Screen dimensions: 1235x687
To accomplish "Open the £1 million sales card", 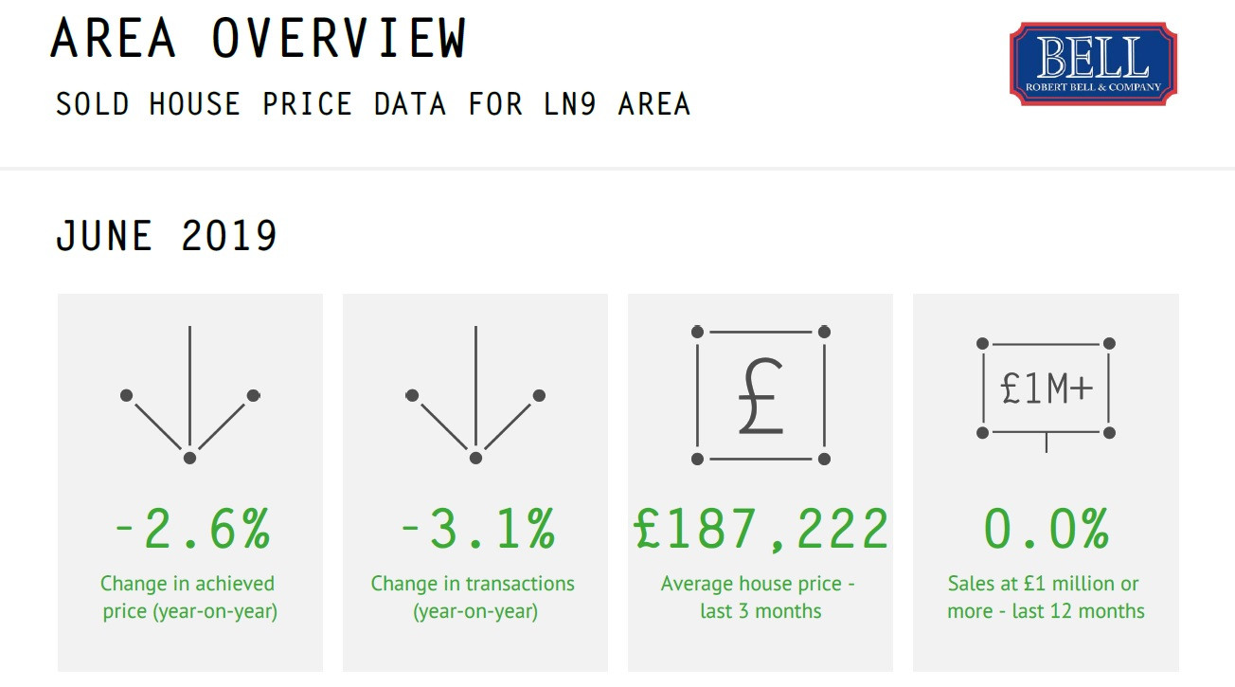I will tap(1046, 482).
